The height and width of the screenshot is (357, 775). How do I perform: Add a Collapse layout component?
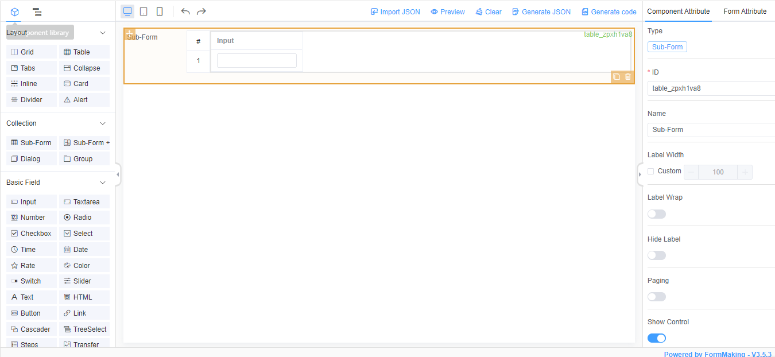[84, 68]
